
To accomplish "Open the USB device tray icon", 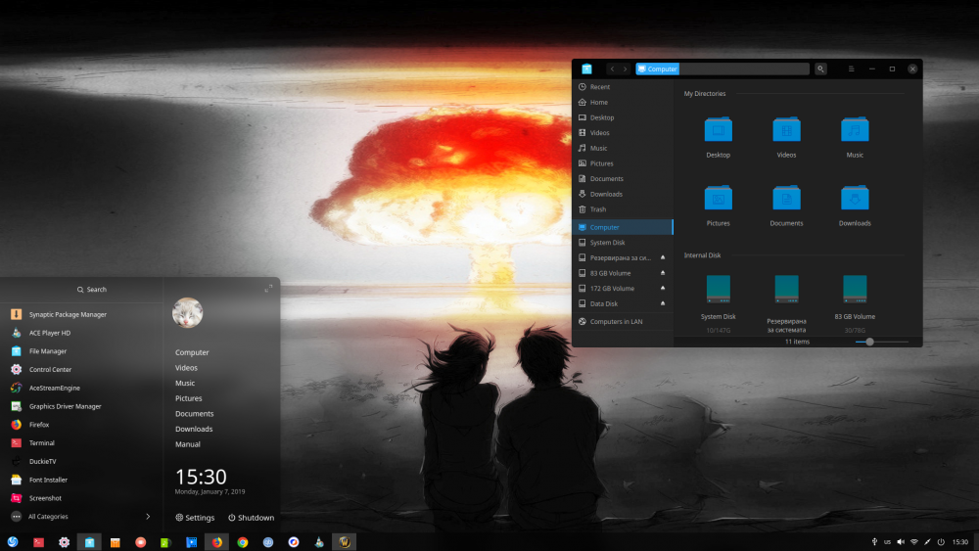I will point(874,541).
